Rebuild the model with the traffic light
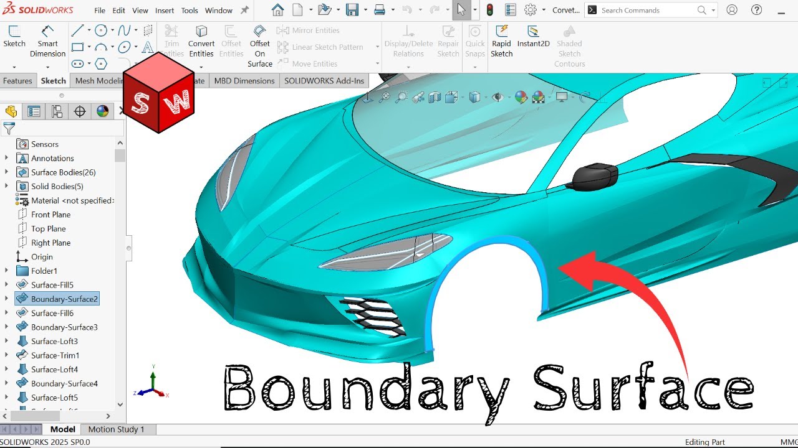The height and width of the screenshot is (448, 798). 490,10
